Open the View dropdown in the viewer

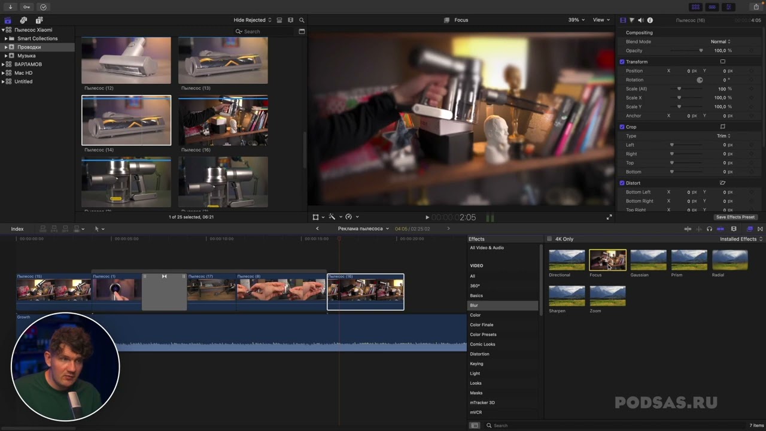(x=600, y=20)
